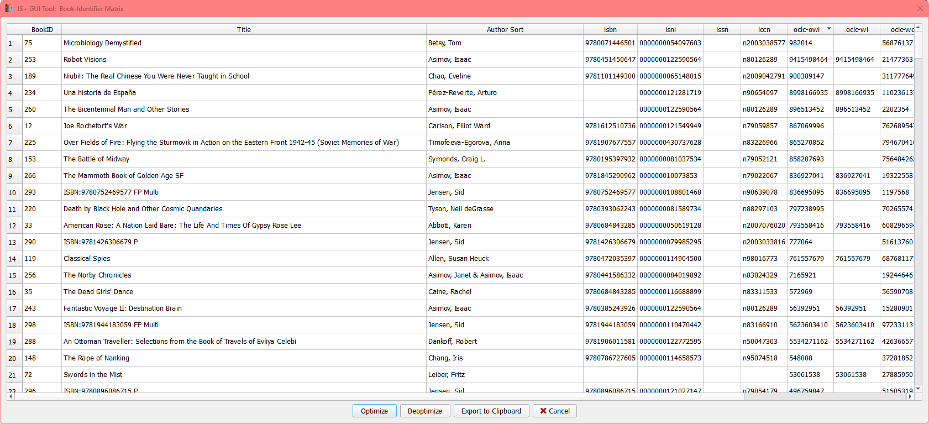
Task: Sort by the BookID column header
Action: 42,29
